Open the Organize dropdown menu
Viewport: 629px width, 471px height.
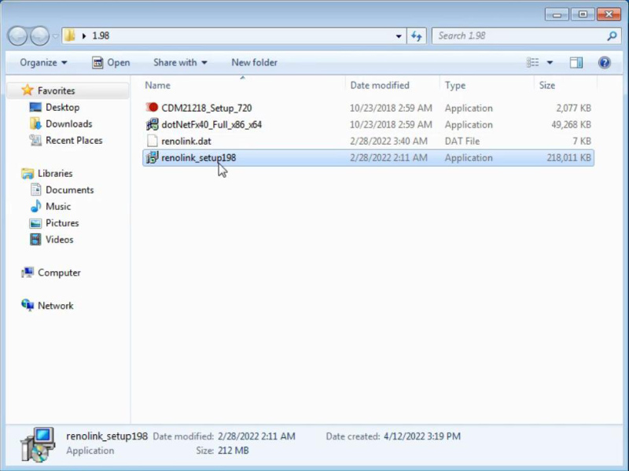point(43,63)
